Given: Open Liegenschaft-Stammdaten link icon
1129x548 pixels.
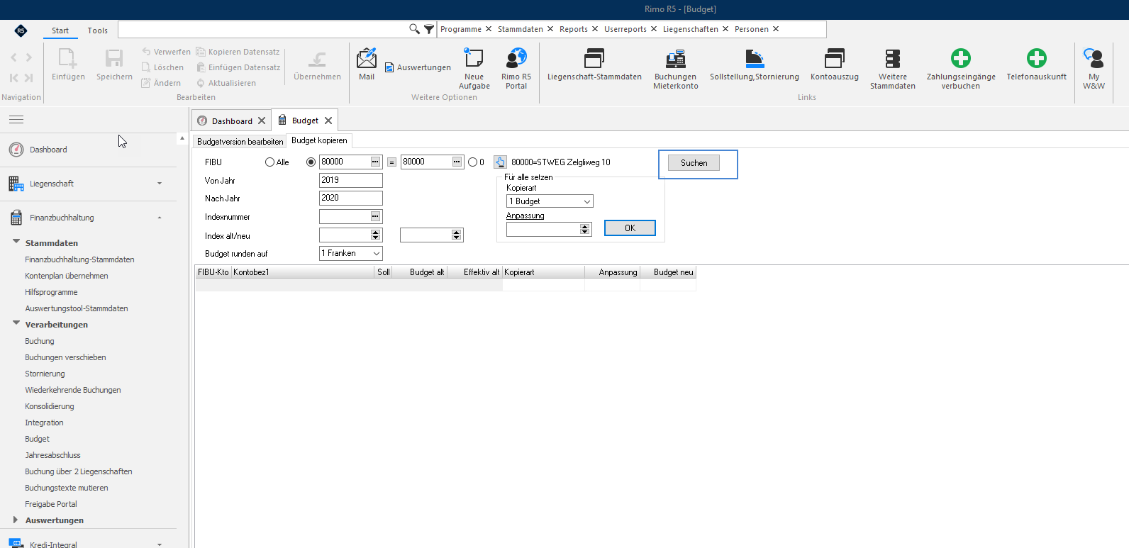Looking at the screenshot, I should [594, 58].
